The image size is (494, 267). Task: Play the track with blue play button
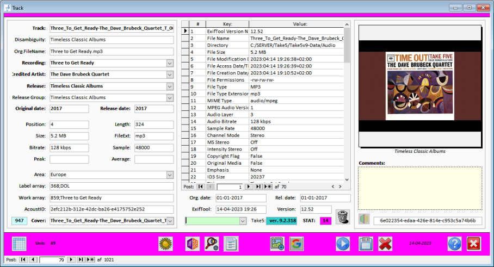click(343, 244)
